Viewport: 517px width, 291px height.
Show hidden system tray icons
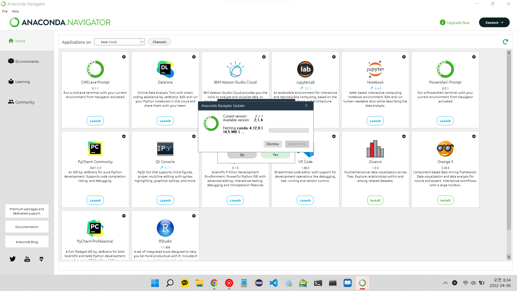[445, 283]
